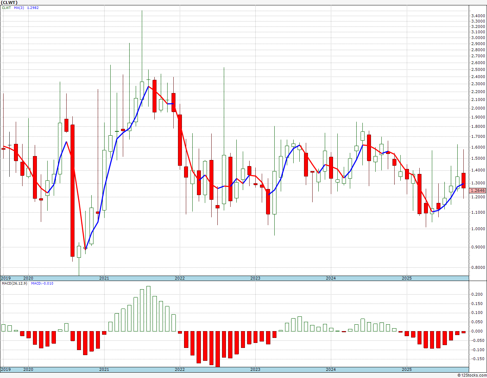Click the 2021 label on price timeline
The image size is (487, 378).
click(x=104, y=278)
